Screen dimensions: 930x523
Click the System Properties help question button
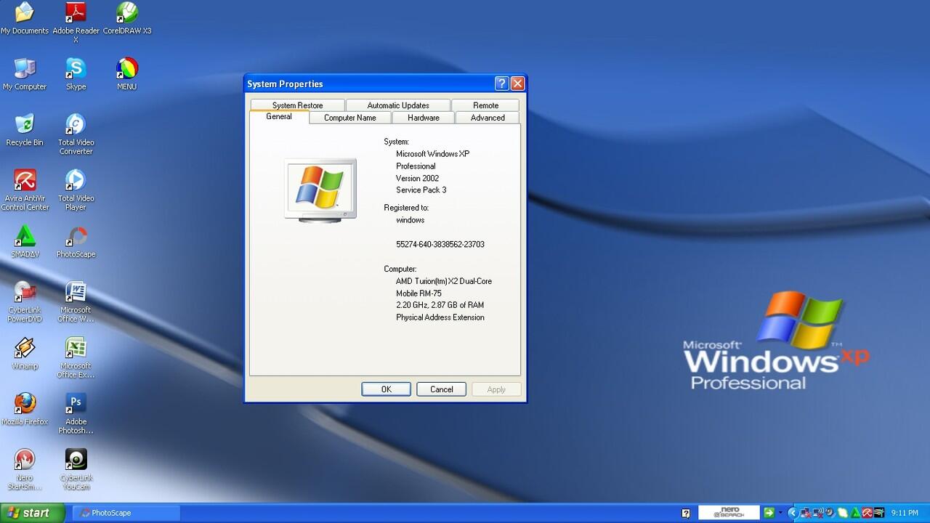point(501,84)
